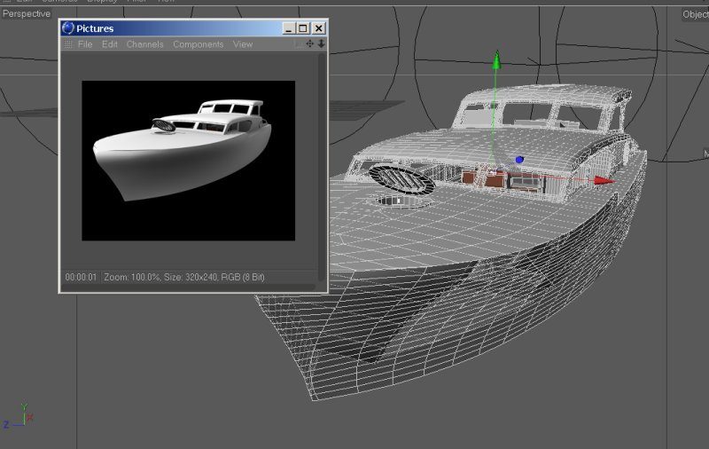This screenshot has height=449, width=709.
Task: Click the Perspective viewport label
Action: pos(27,13)
